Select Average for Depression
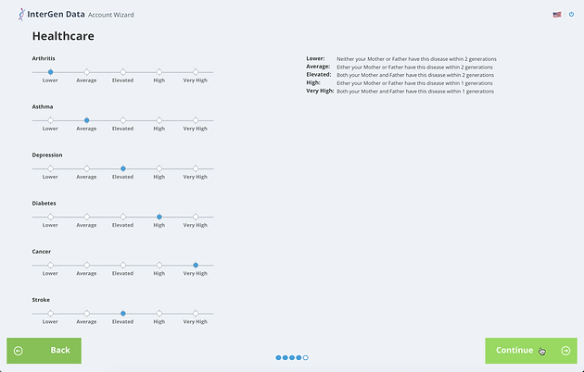This screenshot has width=584, height=372. 86,168
